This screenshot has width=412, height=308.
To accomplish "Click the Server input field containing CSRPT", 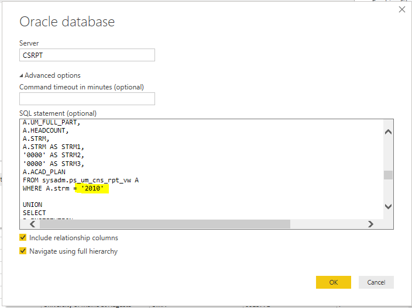I will (x=87, y=55).
